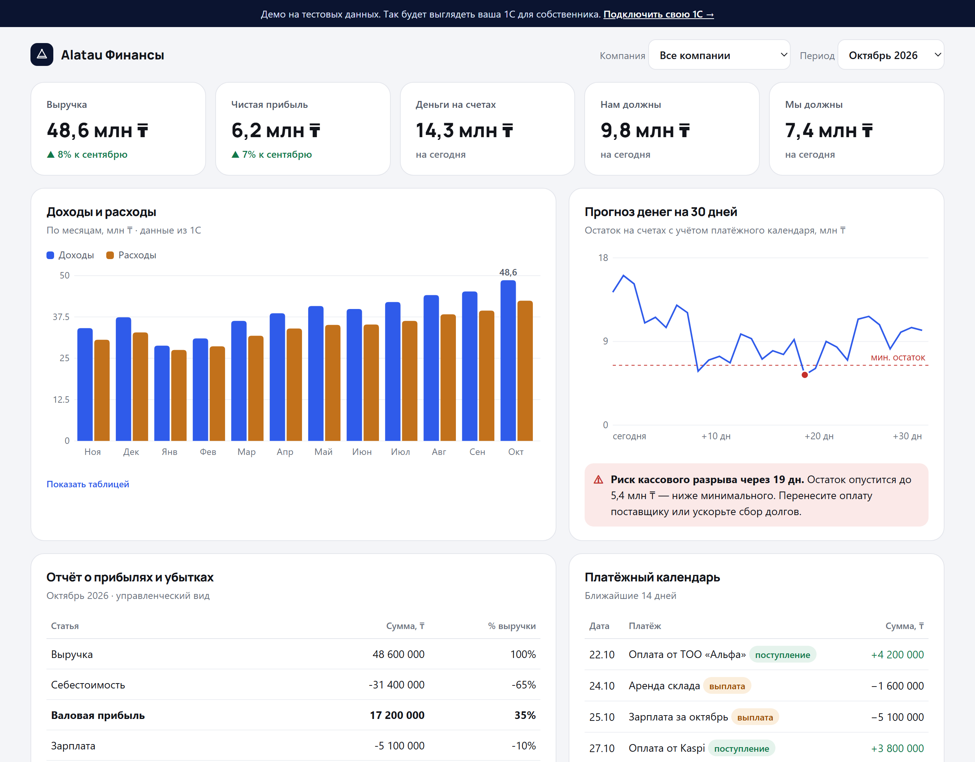This screenshot has width=975, height=762.
Task: Click the поступление tag for ТОО «Альфа»
Action: [782, 655]
